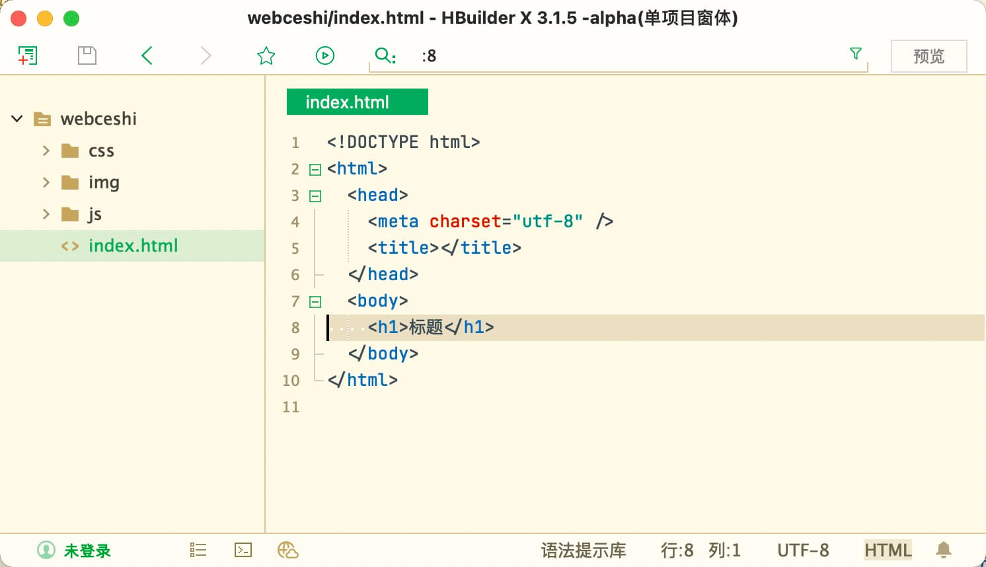Select the css folder in project tree
Image resolution: width=986 pixels, height=567 pixels.
(x=101, y=151)
